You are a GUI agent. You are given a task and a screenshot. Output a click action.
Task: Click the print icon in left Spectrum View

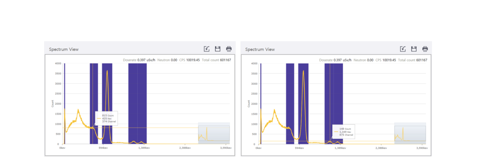(229, 49)
